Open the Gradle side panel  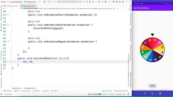coord(131,8)
